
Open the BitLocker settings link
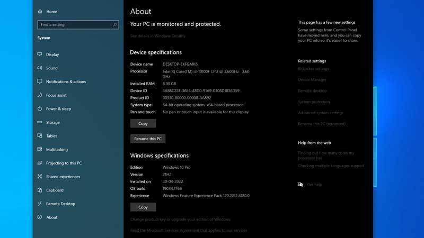coord(313,69)
